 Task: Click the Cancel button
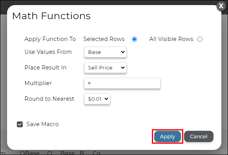[199, 137]
